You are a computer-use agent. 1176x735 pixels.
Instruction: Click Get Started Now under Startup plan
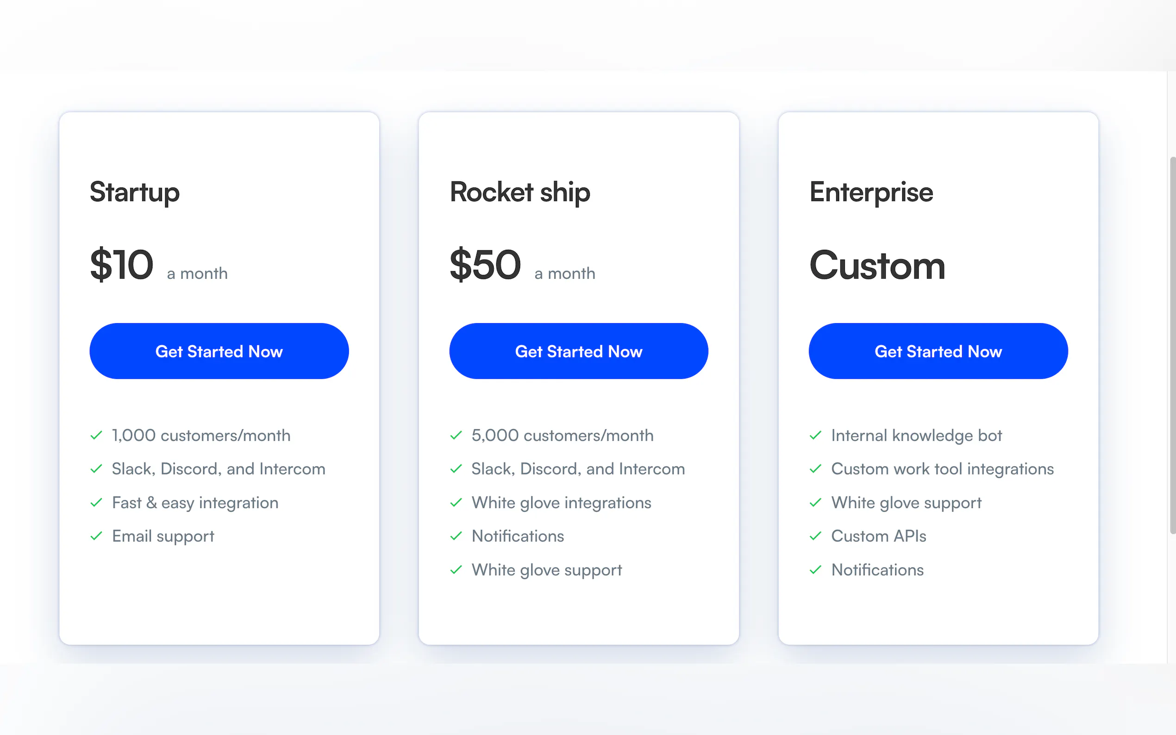pyautogui.click(x=219, y=351)
